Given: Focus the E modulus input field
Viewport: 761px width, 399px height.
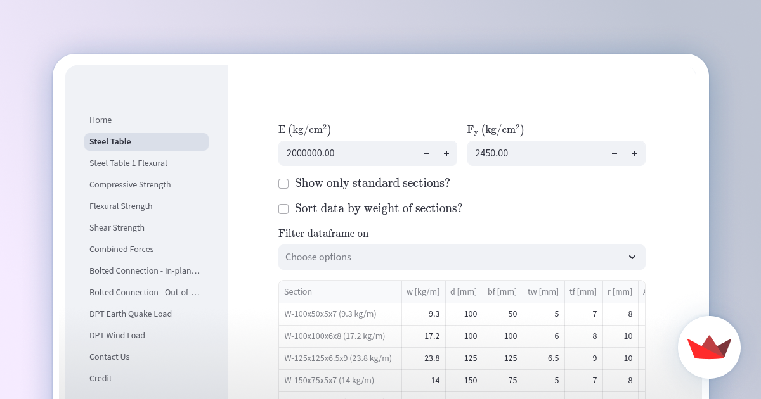Looking at the screenshot, I should click(348, 153).
